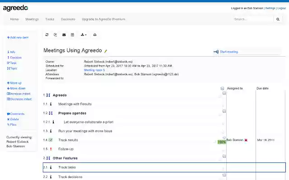The width and height of the screenshot is (289, 180).
Task: Open the Tasks menu item
Action: pos(50,19)
